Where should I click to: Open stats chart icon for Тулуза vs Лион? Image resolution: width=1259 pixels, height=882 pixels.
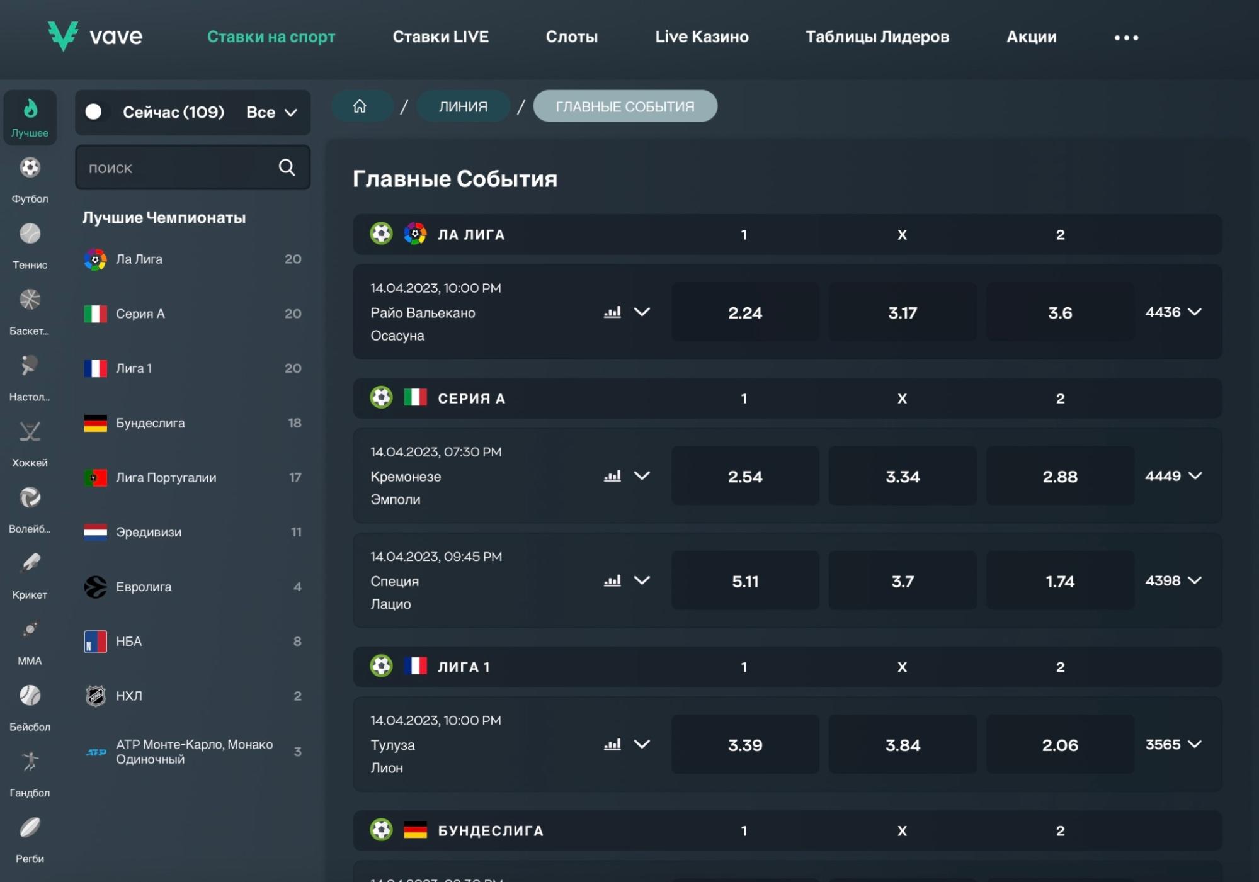[612, 745]
